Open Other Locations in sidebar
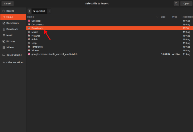This screenshot has width=193, height=132. tap(13, 62)
